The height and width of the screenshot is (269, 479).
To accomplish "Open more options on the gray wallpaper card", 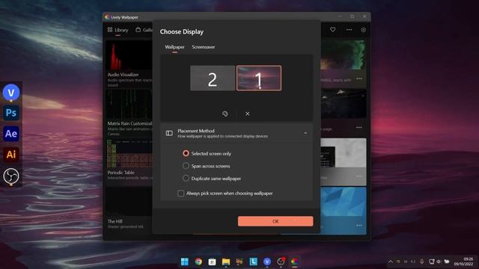I will [x=359, y=176].
